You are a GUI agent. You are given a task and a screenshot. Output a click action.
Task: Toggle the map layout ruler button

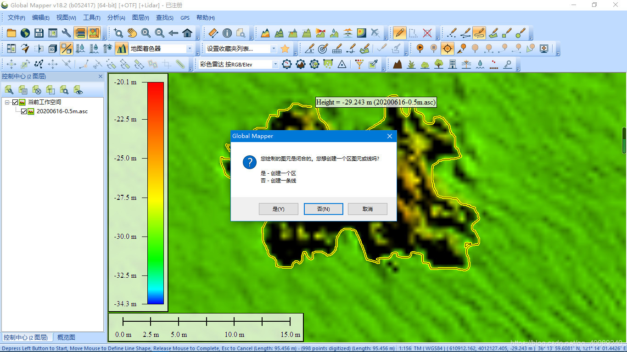coord(94,33)
